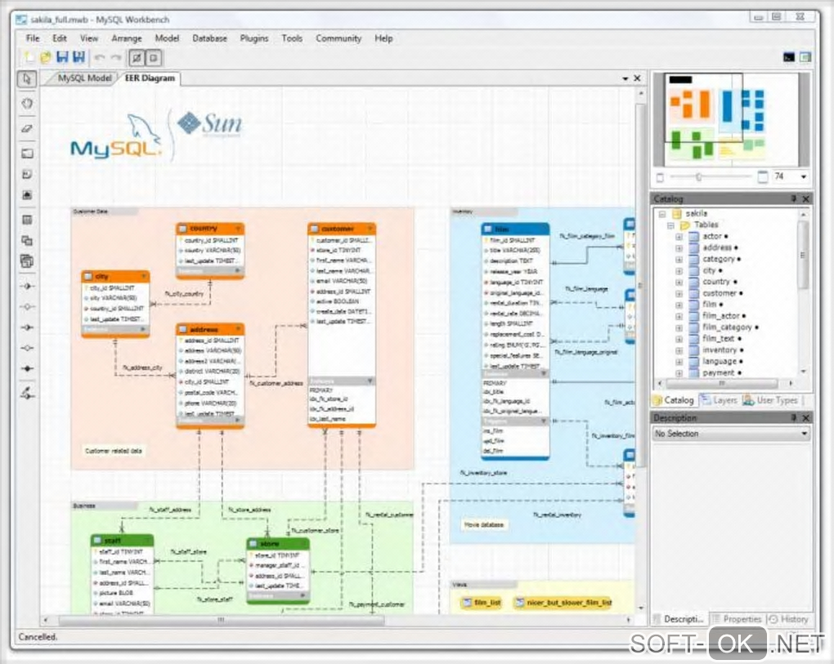Open the Arrange menu
This screenshot has width=834, height=664.
(x=127, y=38)
